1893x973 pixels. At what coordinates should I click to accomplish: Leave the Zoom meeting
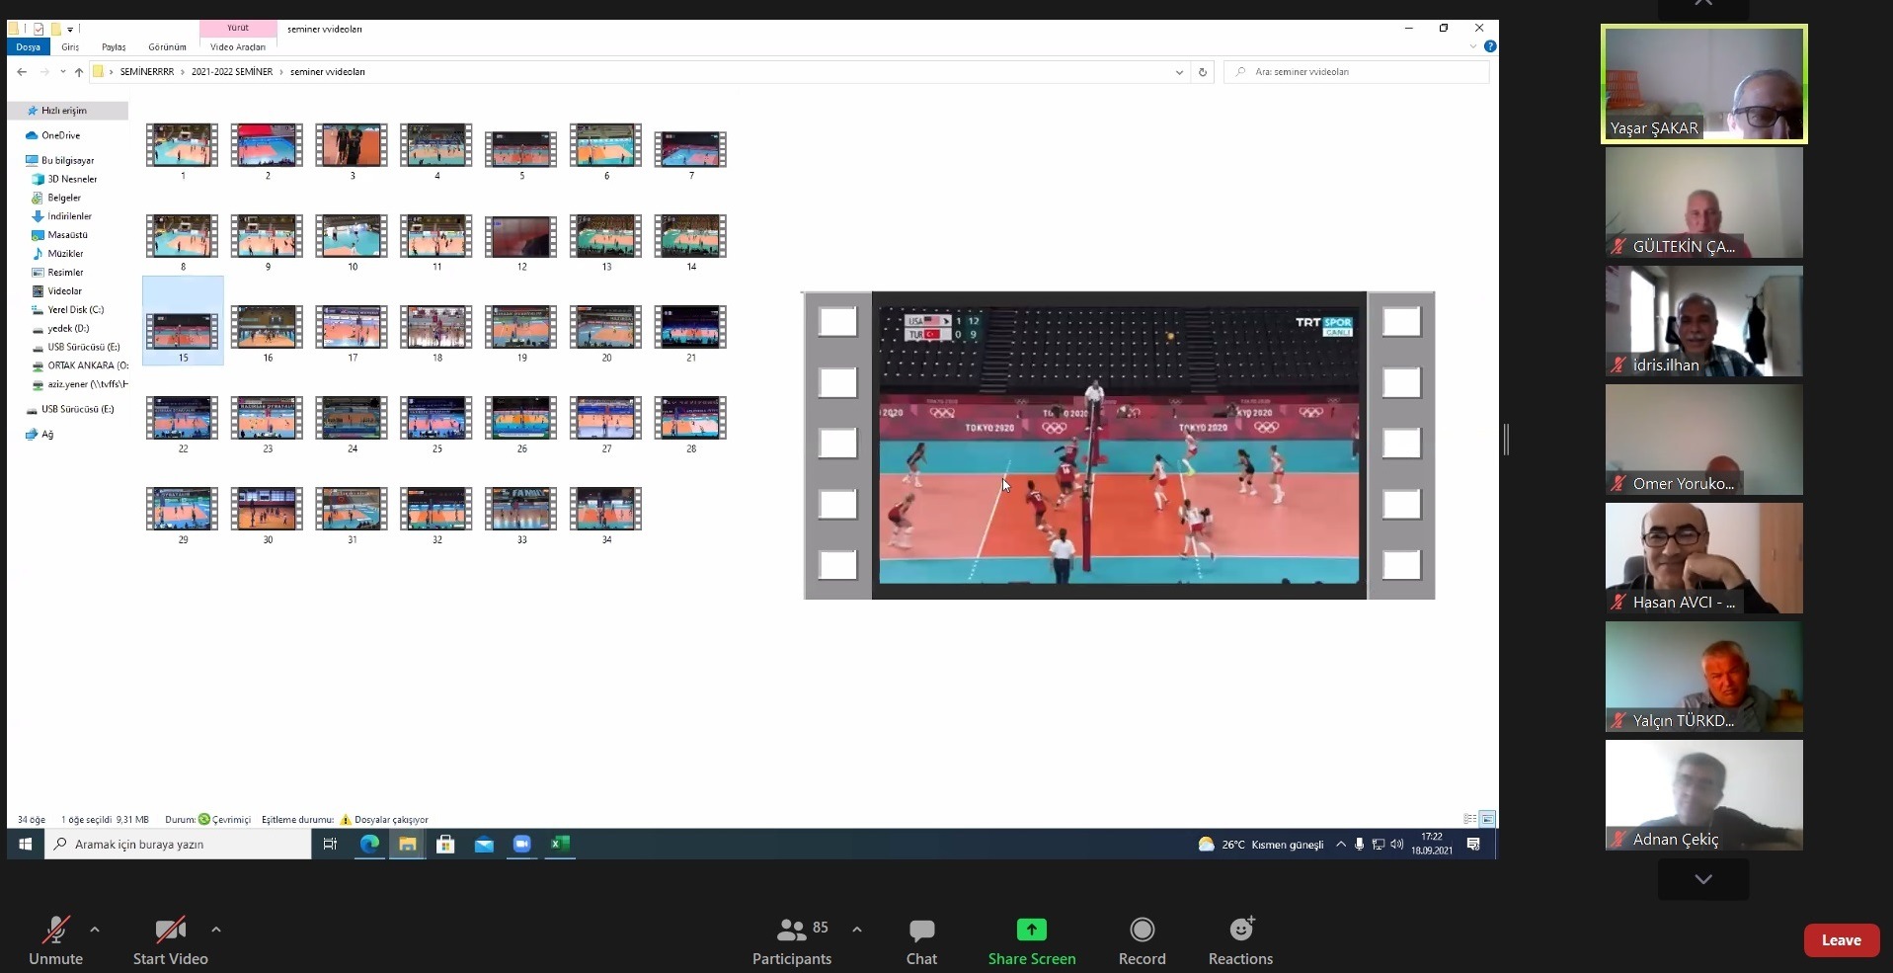[x=1841, y=940]
